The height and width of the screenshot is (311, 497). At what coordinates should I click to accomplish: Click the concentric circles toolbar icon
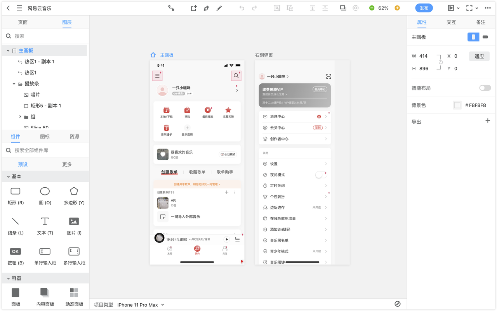pyautogui.click(x=356, y=8)
